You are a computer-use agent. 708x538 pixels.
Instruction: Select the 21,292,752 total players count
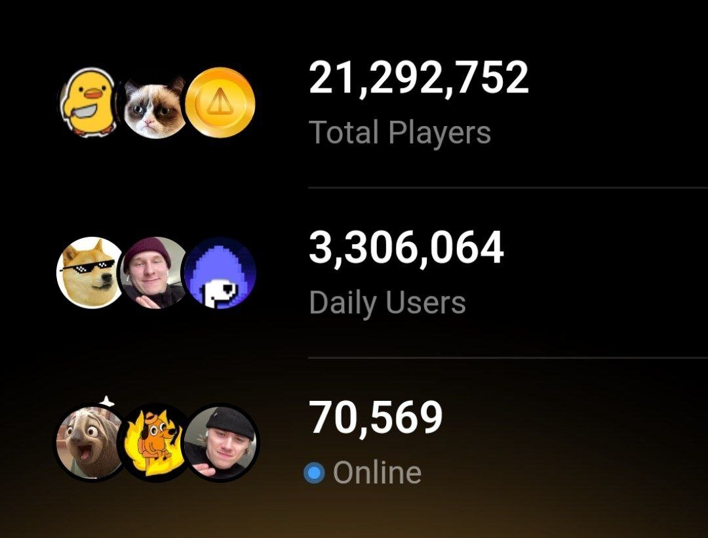pyautogui.click(x=418, y=78)
